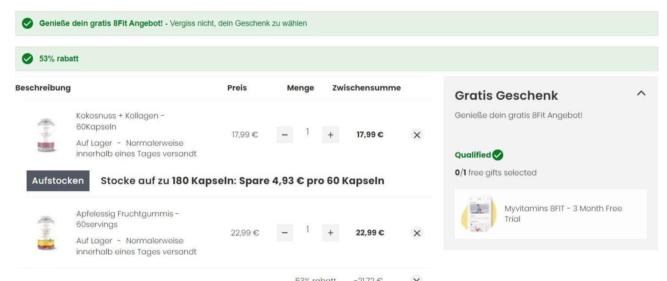The height and width of the screenshot is (281, 667).
Task: Decrease quantity of Apfelessig Fruchtgummis
Action: pyautogui.click(x=285, y=233)
